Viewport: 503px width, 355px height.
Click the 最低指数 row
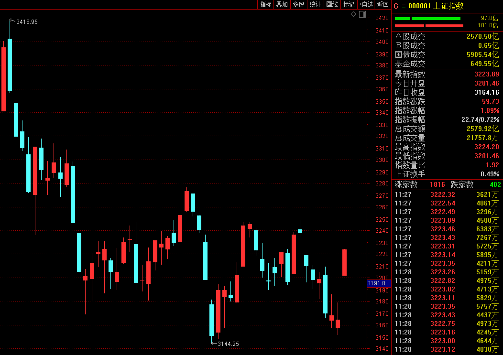click(x=447, y=156)
